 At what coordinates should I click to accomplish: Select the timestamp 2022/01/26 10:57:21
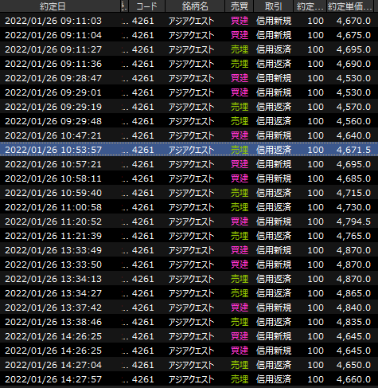53,164
